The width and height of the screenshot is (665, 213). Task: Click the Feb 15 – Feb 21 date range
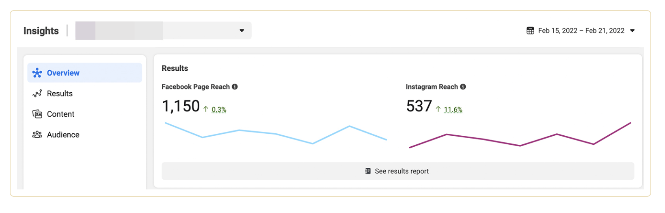581,30
